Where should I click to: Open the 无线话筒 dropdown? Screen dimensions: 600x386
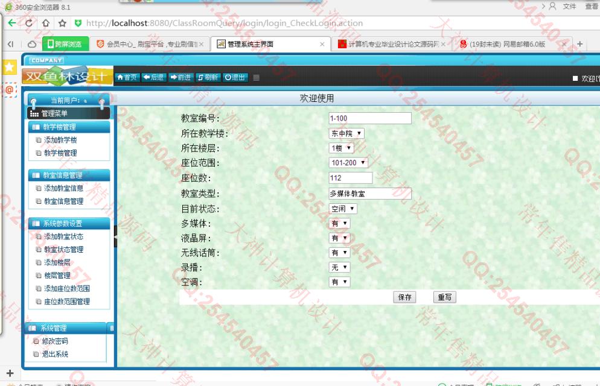point(339,253)
